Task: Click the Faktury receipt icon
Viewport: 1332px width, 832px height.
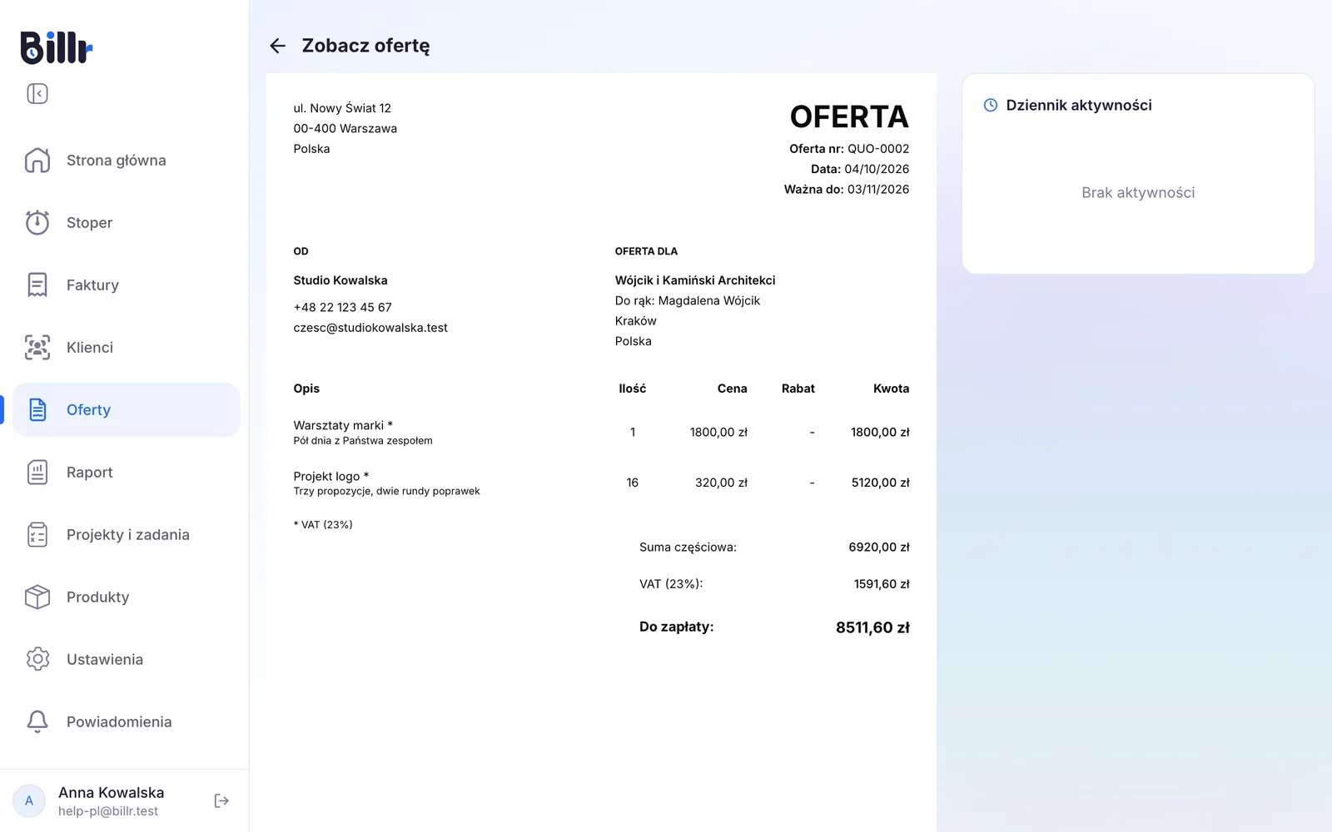Action: [x=37, y=285]
